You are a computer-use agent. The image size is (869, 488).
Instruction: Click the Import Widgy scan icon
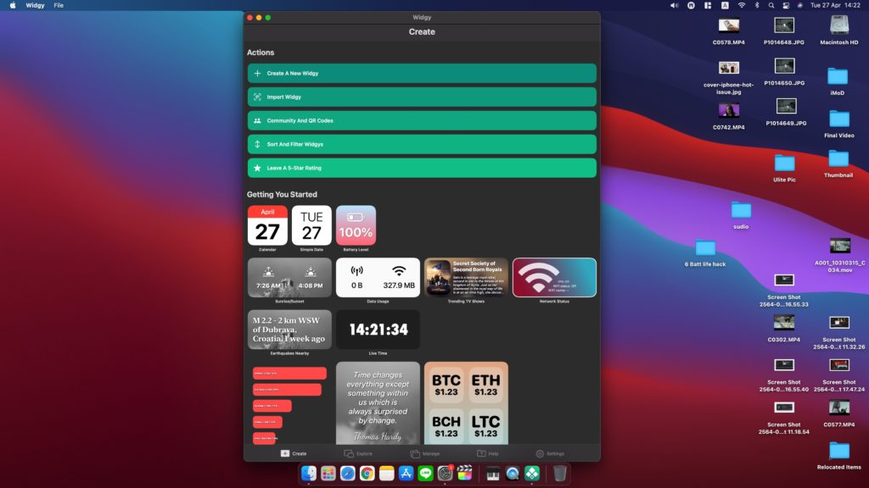(x=257, y=97)
